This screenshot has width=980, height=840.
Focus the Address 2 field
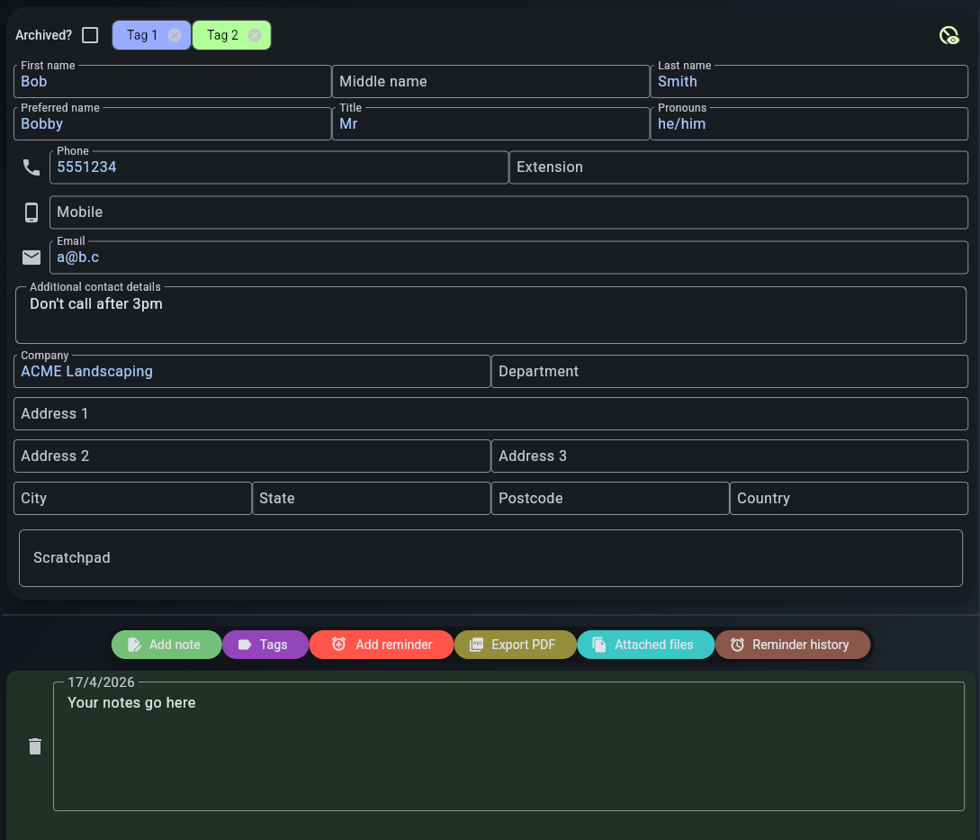[x=252, y=456]
